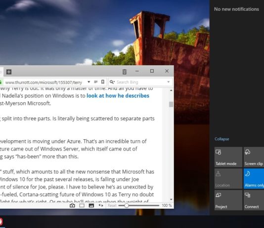The width and height of the screenshot is (264, 228).
Task: Click the search engine magnifier icon
Action: coord(112,82)
